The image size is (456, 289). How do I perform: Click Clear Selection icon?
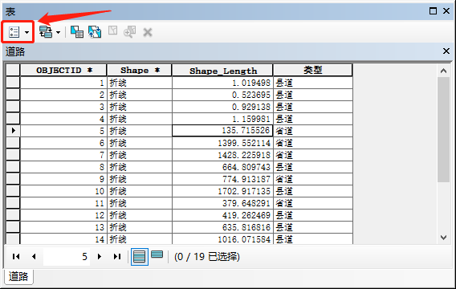[x=113, y=31]
